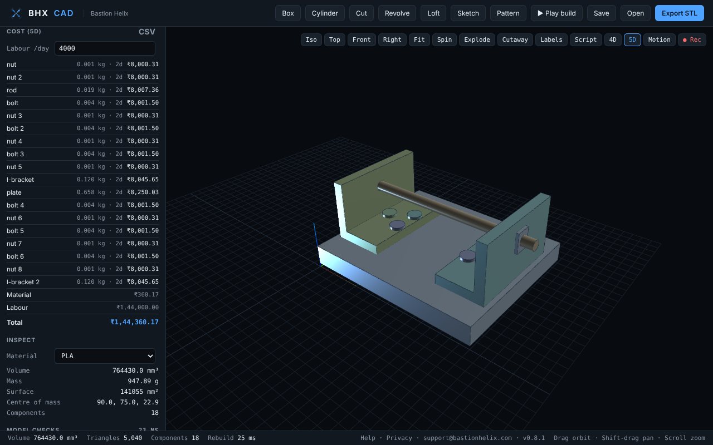Choose the Revolve tool
713x445 pixels.
(397, 13)
